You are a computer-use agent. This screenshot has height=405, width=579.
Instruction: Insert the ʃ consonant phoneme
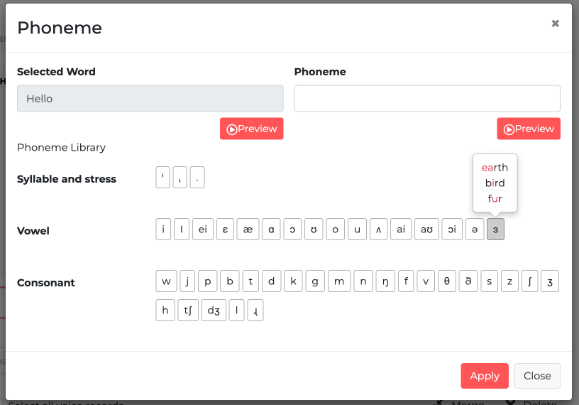pos(529,281)
